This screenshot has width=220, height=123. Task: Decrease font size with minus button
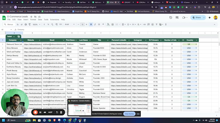click(x=78, y=24)
